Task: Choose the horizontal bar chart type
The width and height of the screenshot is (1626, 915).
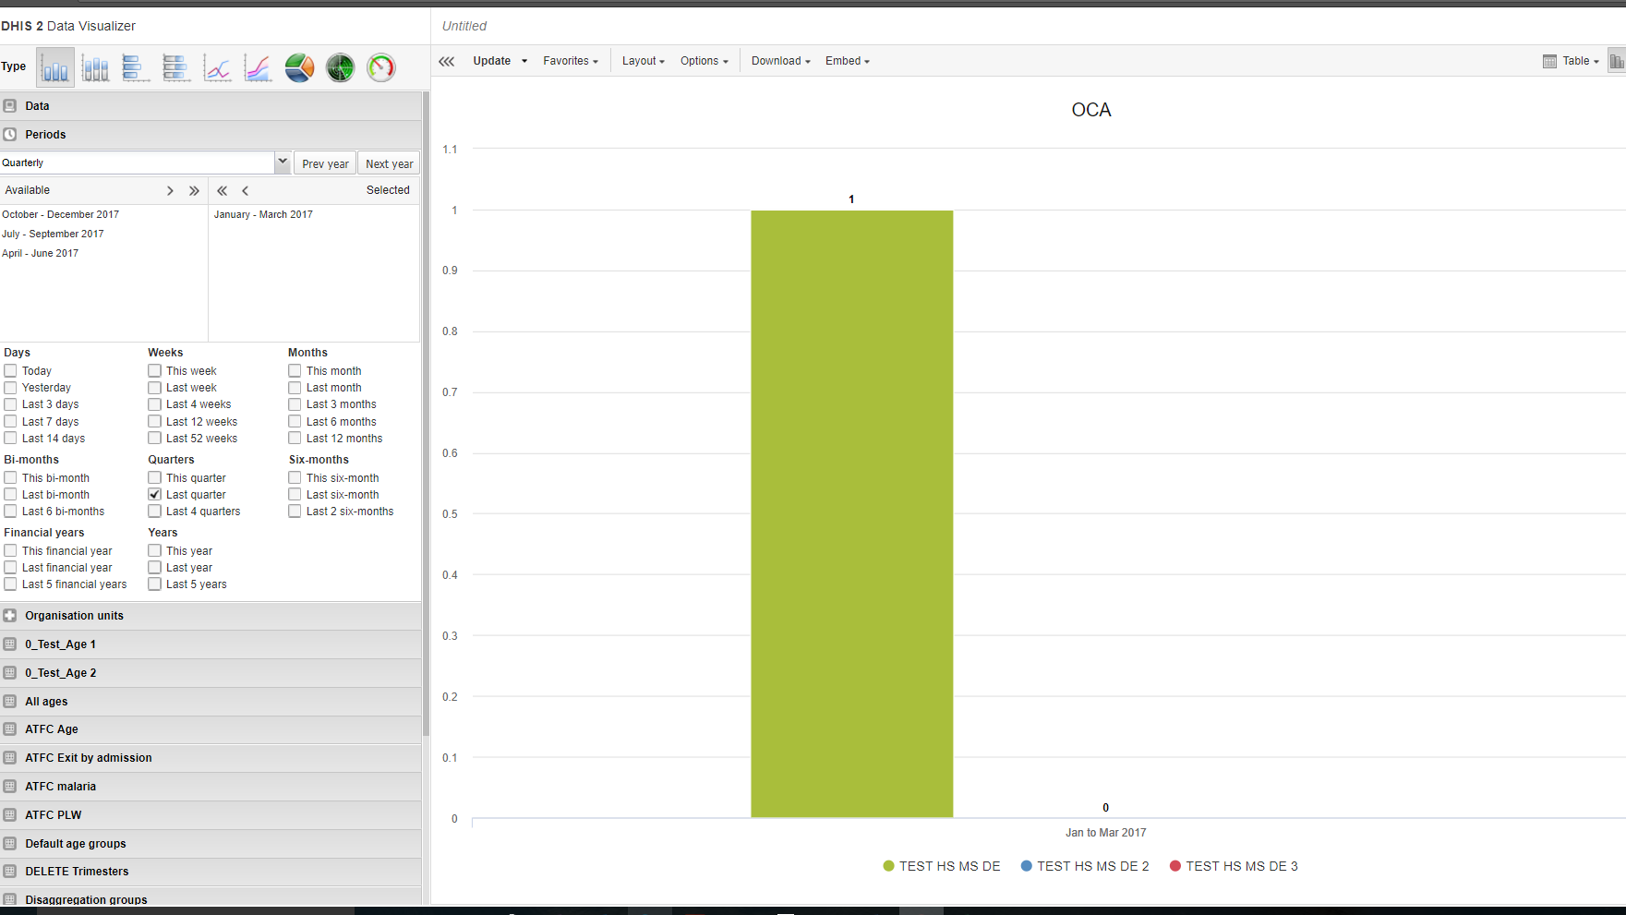Action: coord(135,67)
